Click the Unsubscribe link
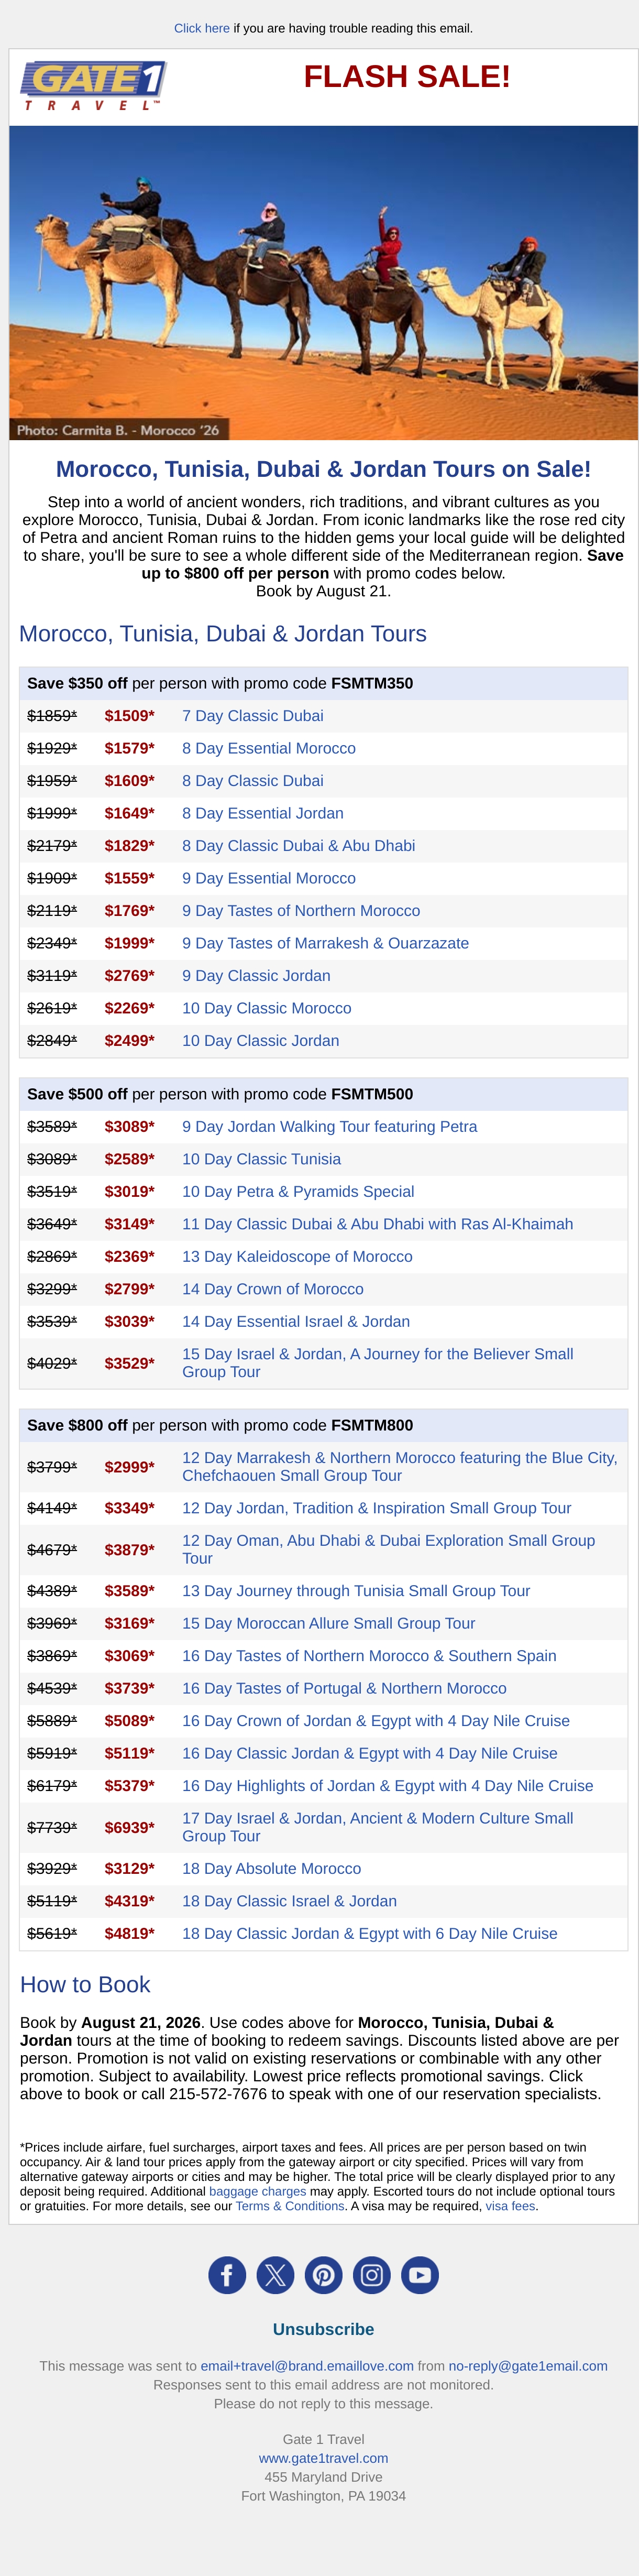This screenshot has width=639, height=2576. [323, 2329]
